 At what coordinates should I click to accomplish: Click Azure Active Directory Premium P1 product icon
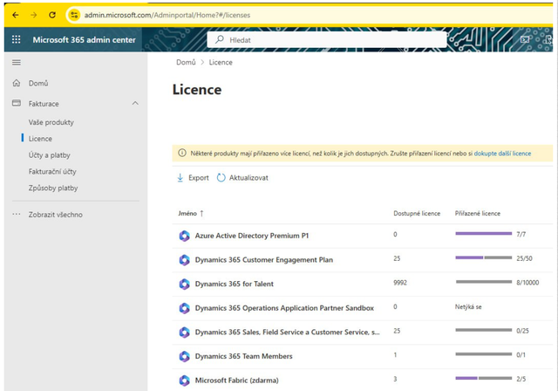pyautogui.click(x=184, y=236)
